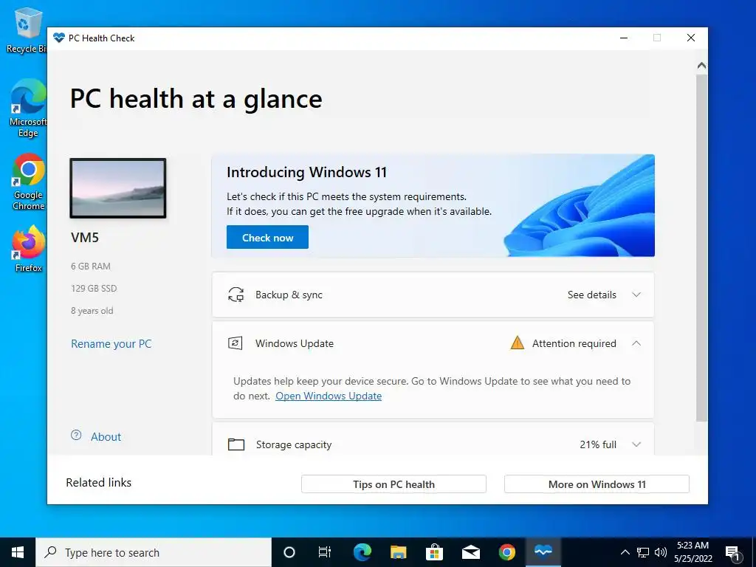Close the PC Health Check window
The width and height of the screenshot is (756, 567).
coord(691,38)
